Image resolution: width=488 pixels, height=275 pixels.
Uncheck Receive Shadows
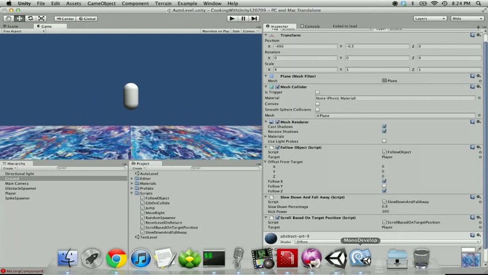point(384,131)
